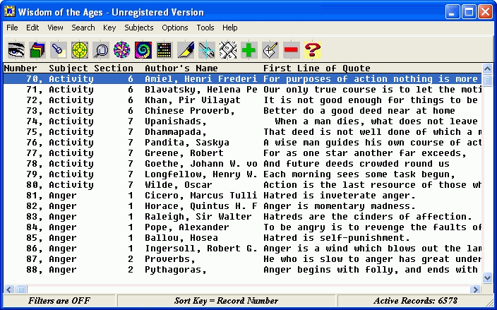Click the rainbow spiral toolbar icon

(143, 50)
